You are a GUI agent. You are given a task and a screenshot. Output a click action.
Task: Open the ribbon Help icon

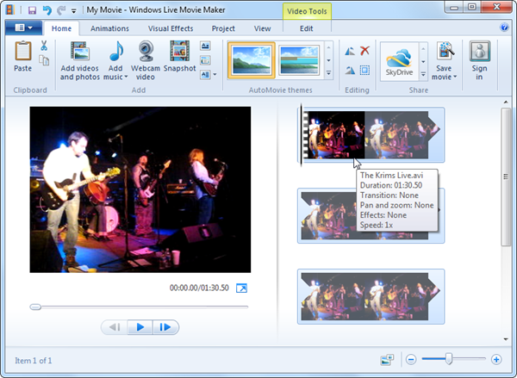tap(504, 28)
